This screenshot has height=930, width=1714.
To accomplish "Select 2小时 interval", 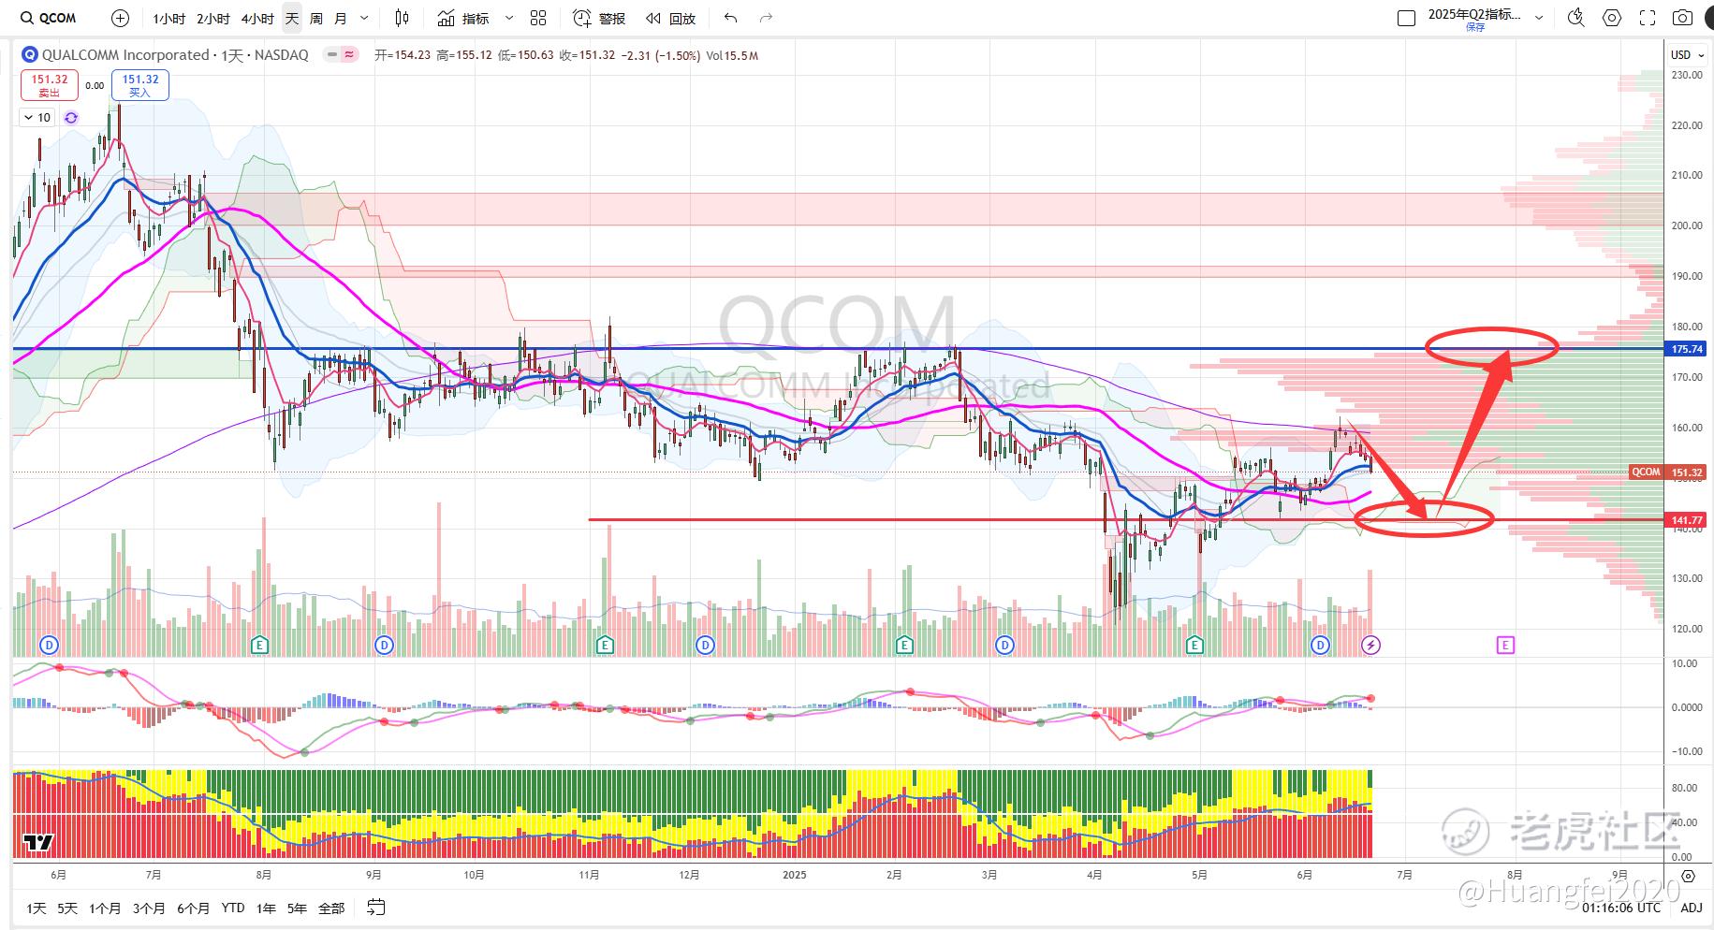I will click(213, 18).
